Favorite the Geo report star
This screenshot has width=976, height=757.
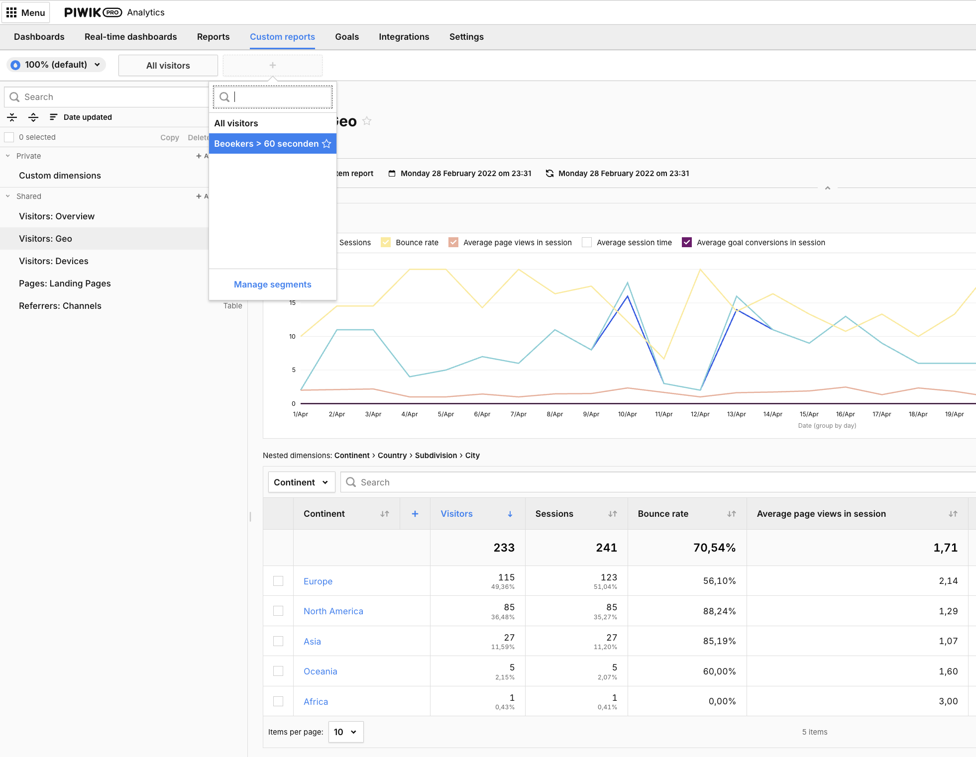[x=367, y=121]
